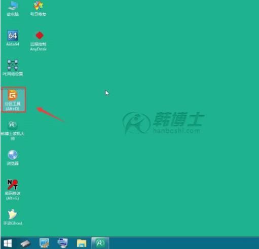
Task: Launch the boot repair tool icon
Action: click(38, 9)
